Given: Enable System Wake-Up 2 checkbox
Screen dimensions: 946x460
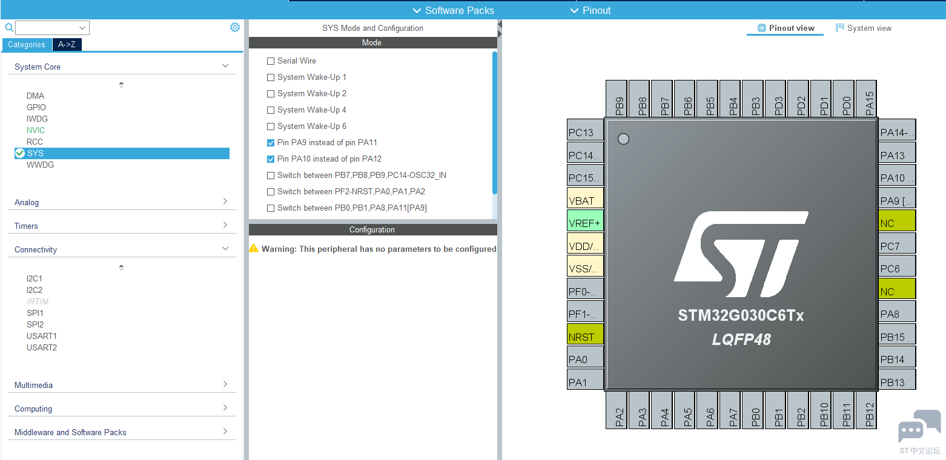Looking at the screenshot, I should (271, 94).
